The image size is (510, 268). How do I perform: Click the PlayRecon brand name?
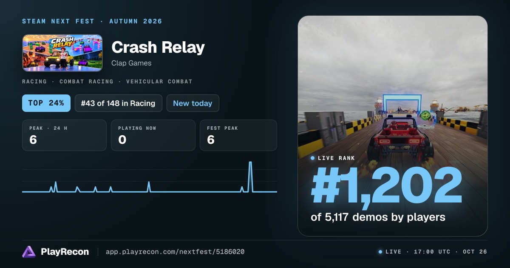tap(65, 252)
